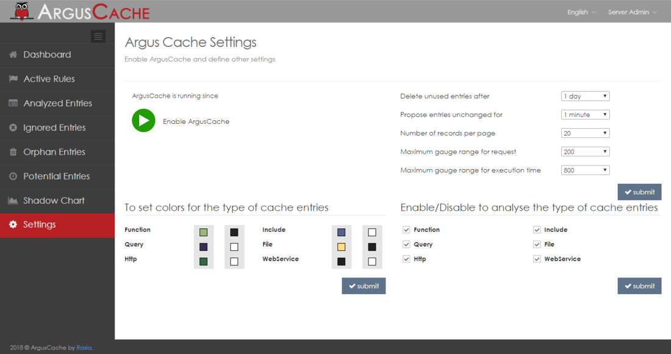Pick the Http white second color swatch
The image size is (671, 354).
coord(234,261)
